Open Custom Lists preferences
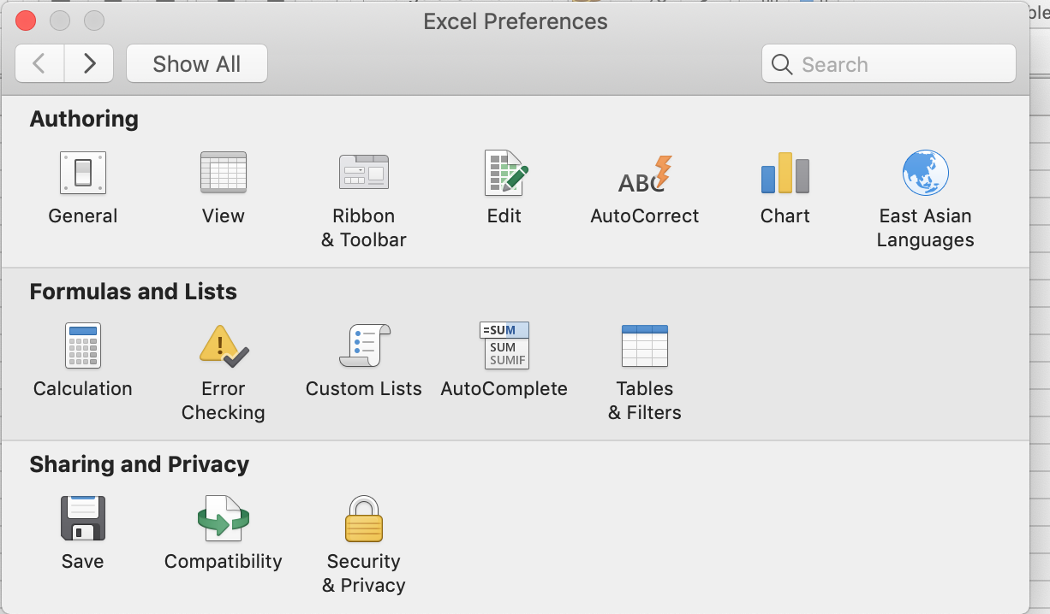The image size is (1050, 614). (x=364, y=345)
